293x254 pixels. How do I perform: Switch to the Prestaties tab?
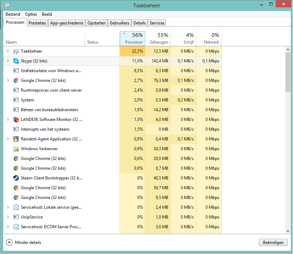[37, 23]
